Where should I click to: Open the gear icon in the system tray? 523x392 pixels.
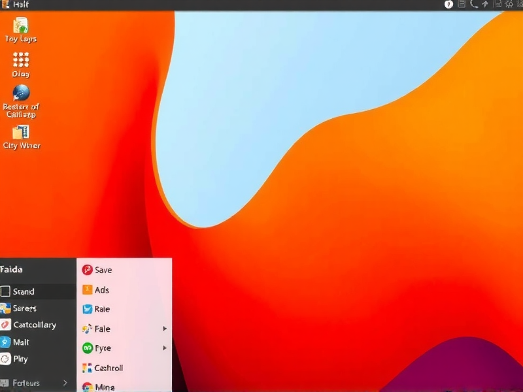click(x=509, y=5)
